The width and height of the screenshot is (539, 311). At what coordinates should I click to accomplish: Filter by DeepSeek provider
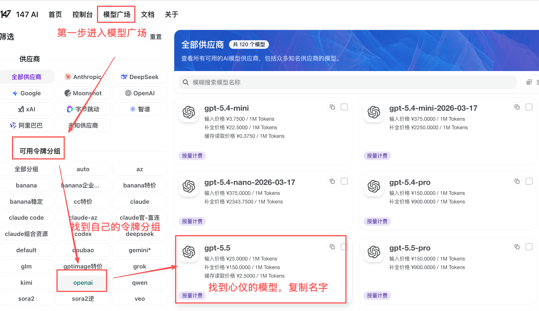140,77
